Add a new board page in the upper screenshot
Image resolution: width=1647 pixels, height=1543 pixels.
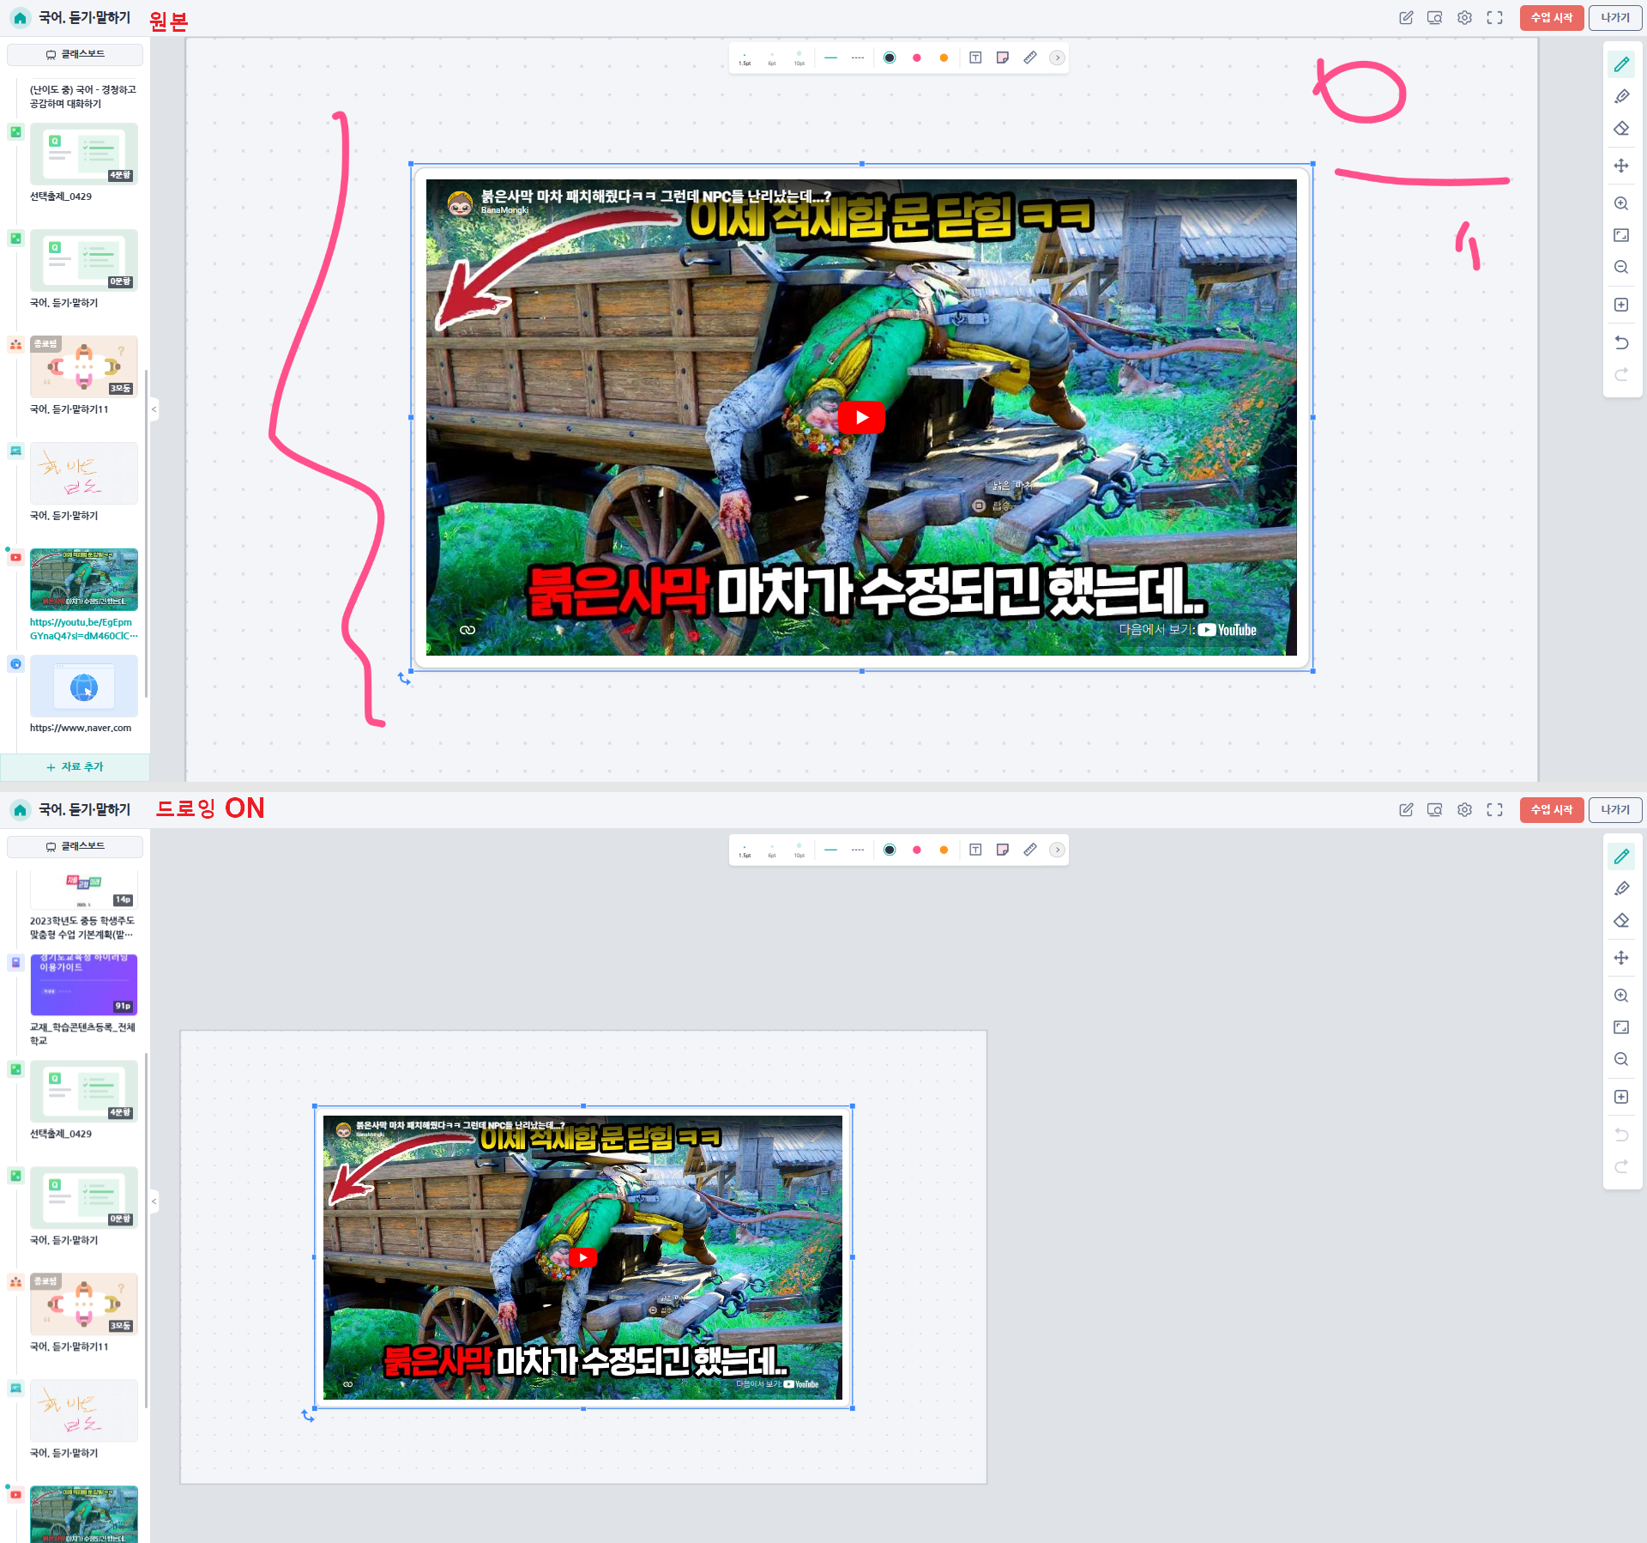[1621, 305]
